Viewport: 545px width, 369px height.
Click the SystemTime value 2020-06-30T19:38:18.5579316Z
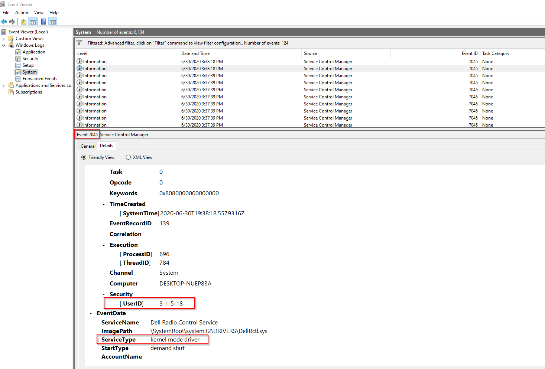click(202, 213)
